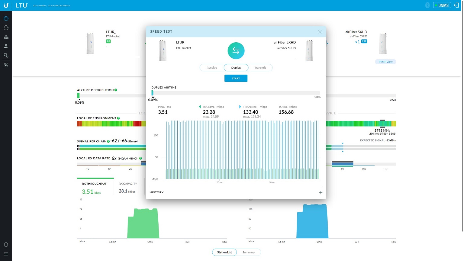Click the Duplex Airtime progress bar
The image size is (464, 261).
coord(236,93)
